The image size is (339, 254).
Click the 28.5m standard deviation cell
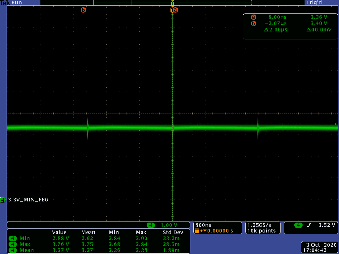pos(171,244)
